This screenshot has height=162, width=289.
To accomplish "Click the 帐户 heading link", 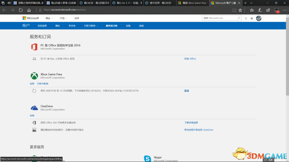I will coord(26,26).
